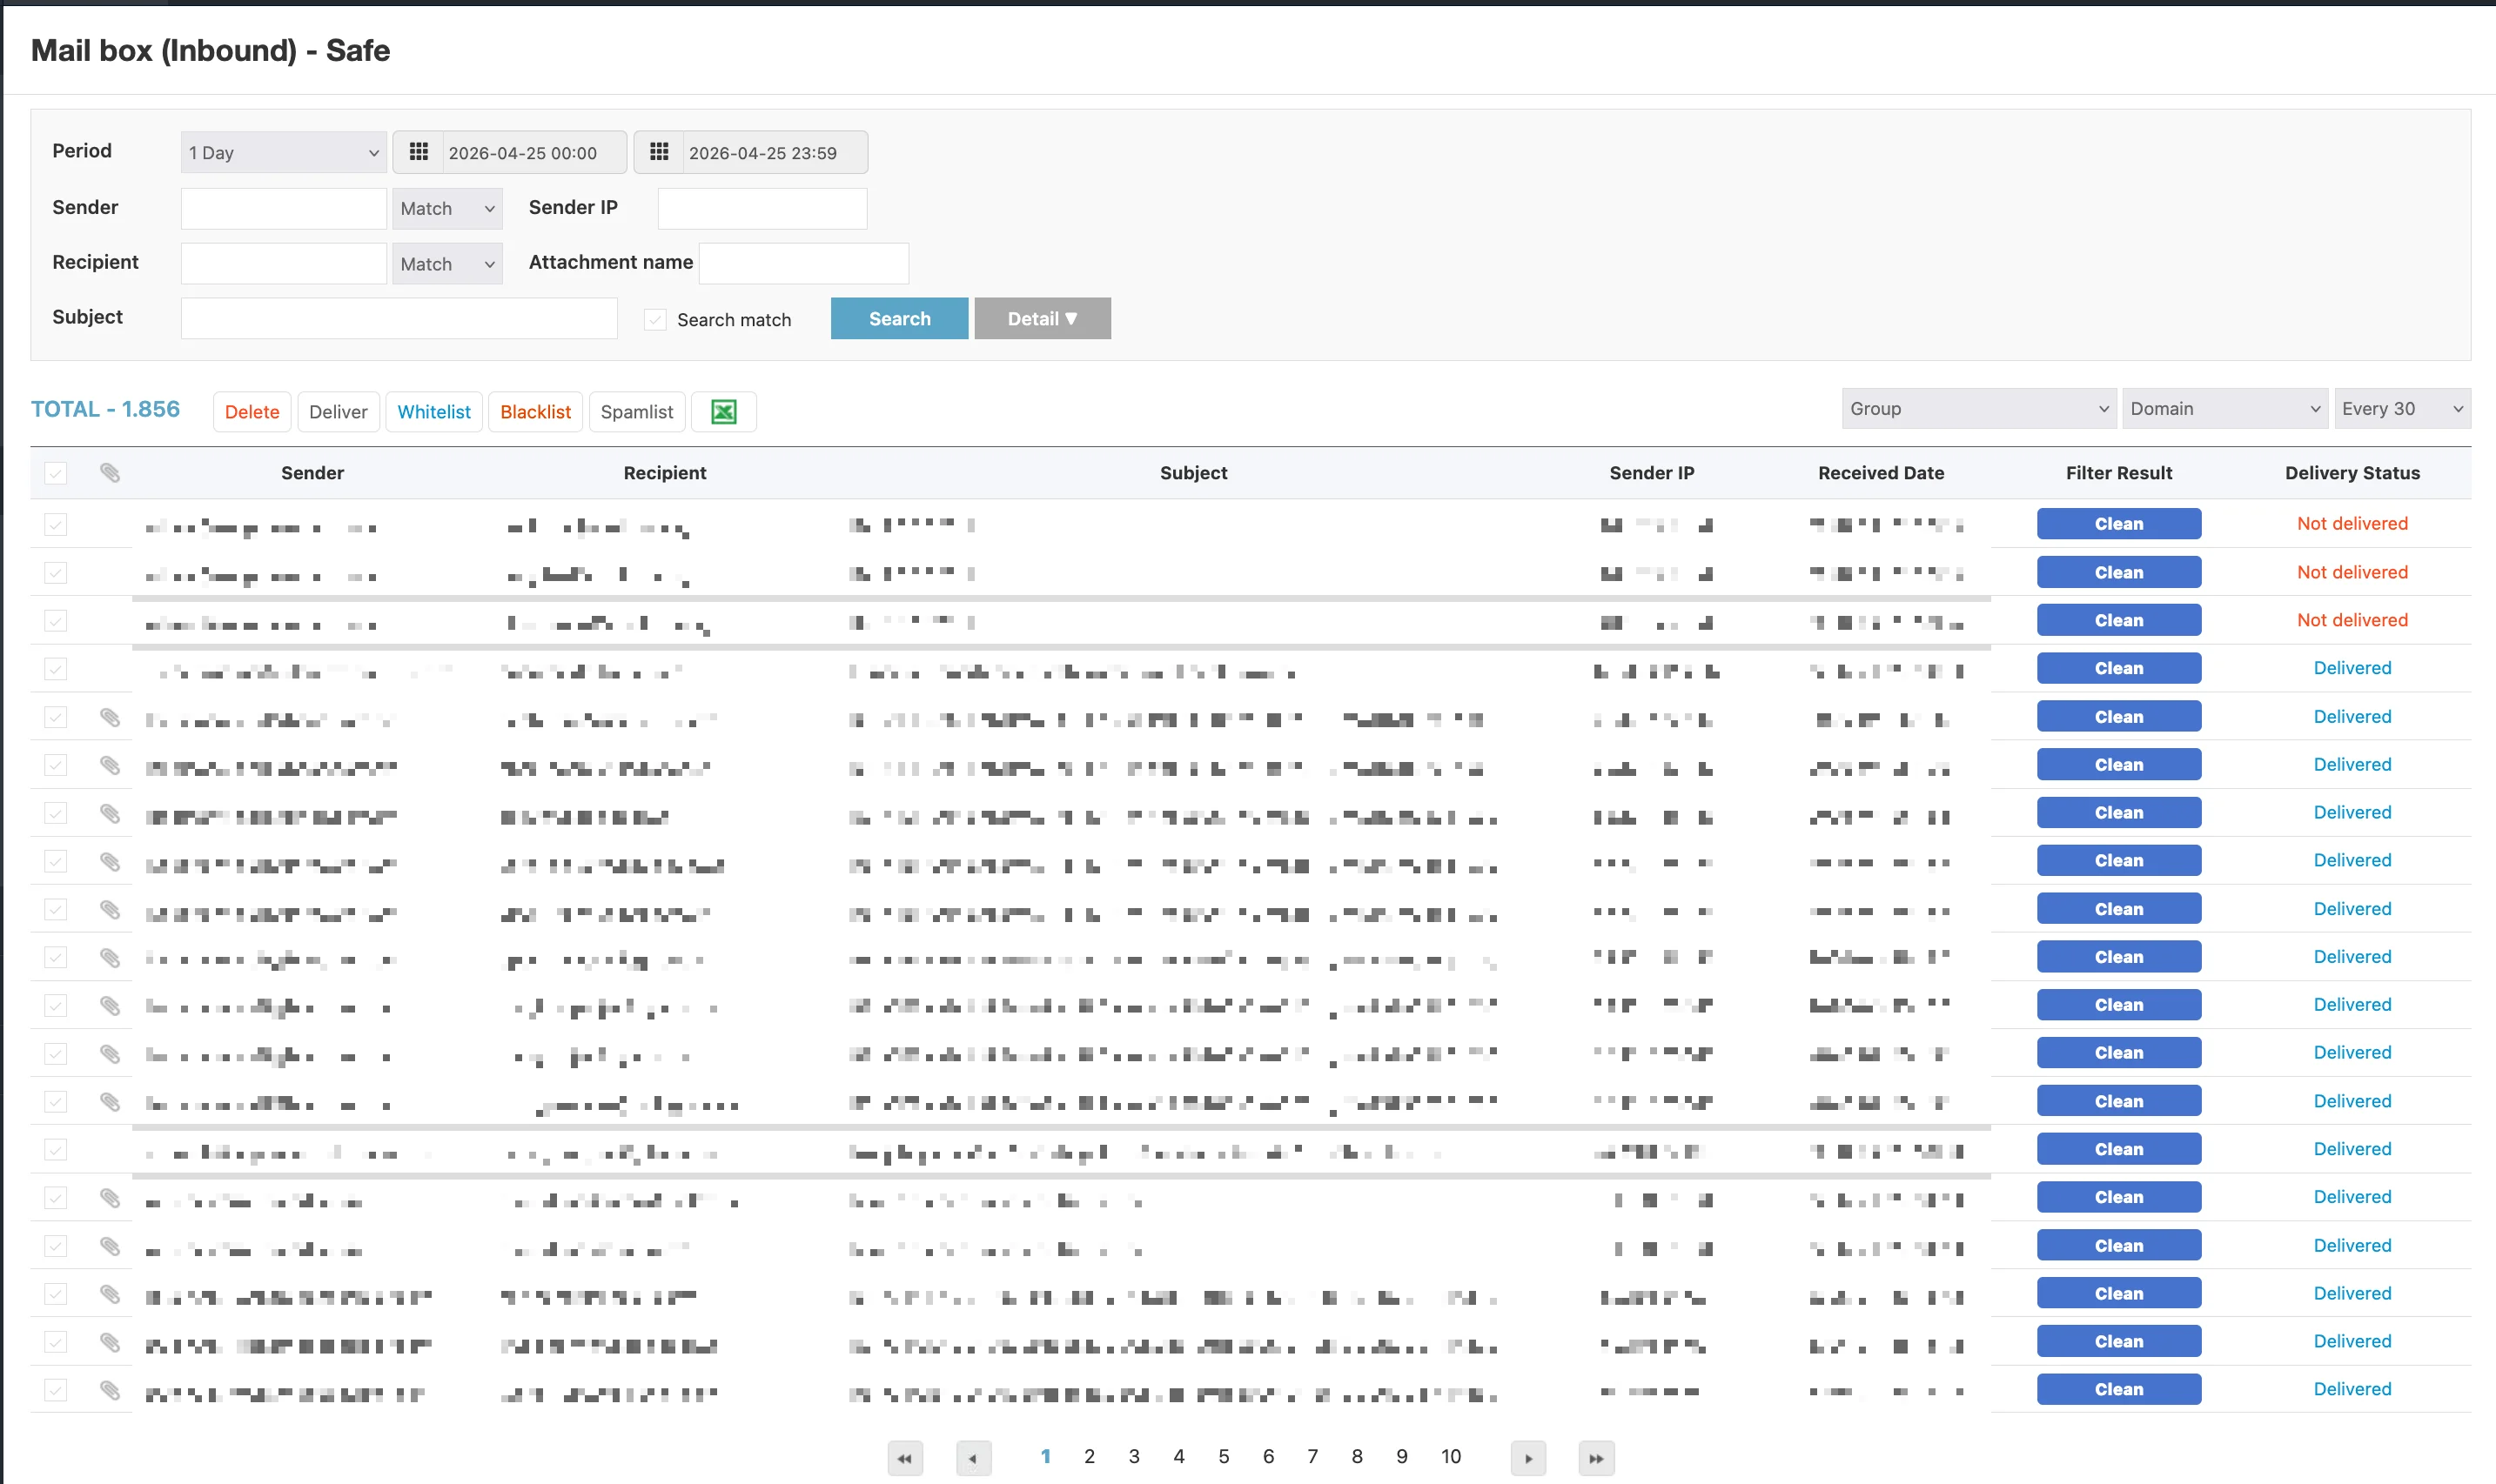The width and height of the screenshot is (2496, 1484).
Task: Export list to Excel icon
Action: pos(724,412)
